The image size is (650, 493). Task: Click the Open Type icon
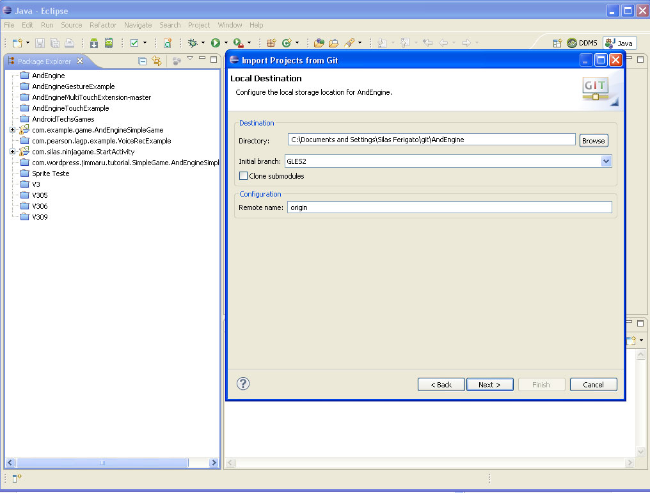click(319, 43)
